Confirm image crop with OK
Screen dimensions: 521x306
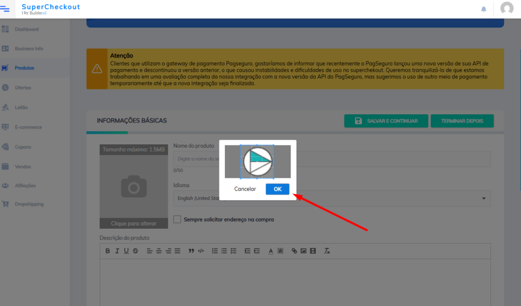coord(277,189)
